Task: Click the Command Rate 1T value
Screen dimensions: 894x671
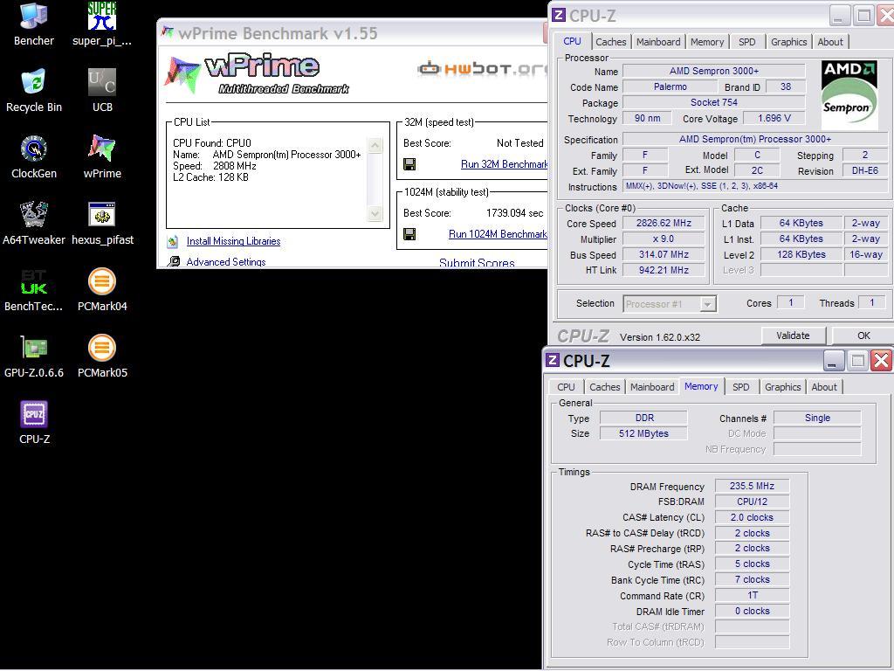Action: (x=752, y=595)
